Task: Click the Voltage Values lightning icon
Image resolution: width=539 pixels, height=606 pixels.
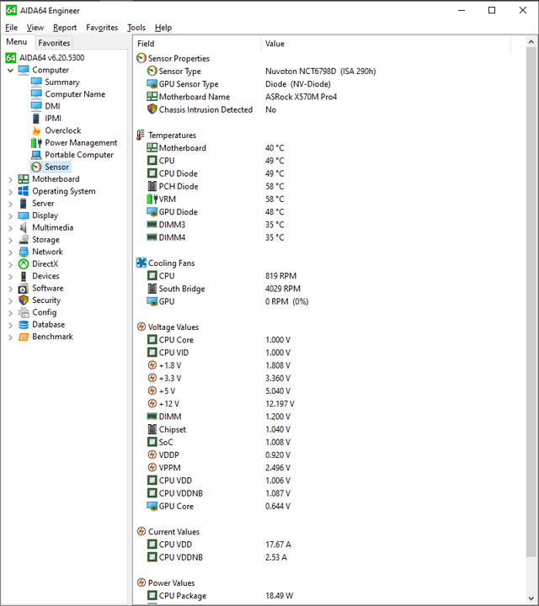Action: click(141, 327)
